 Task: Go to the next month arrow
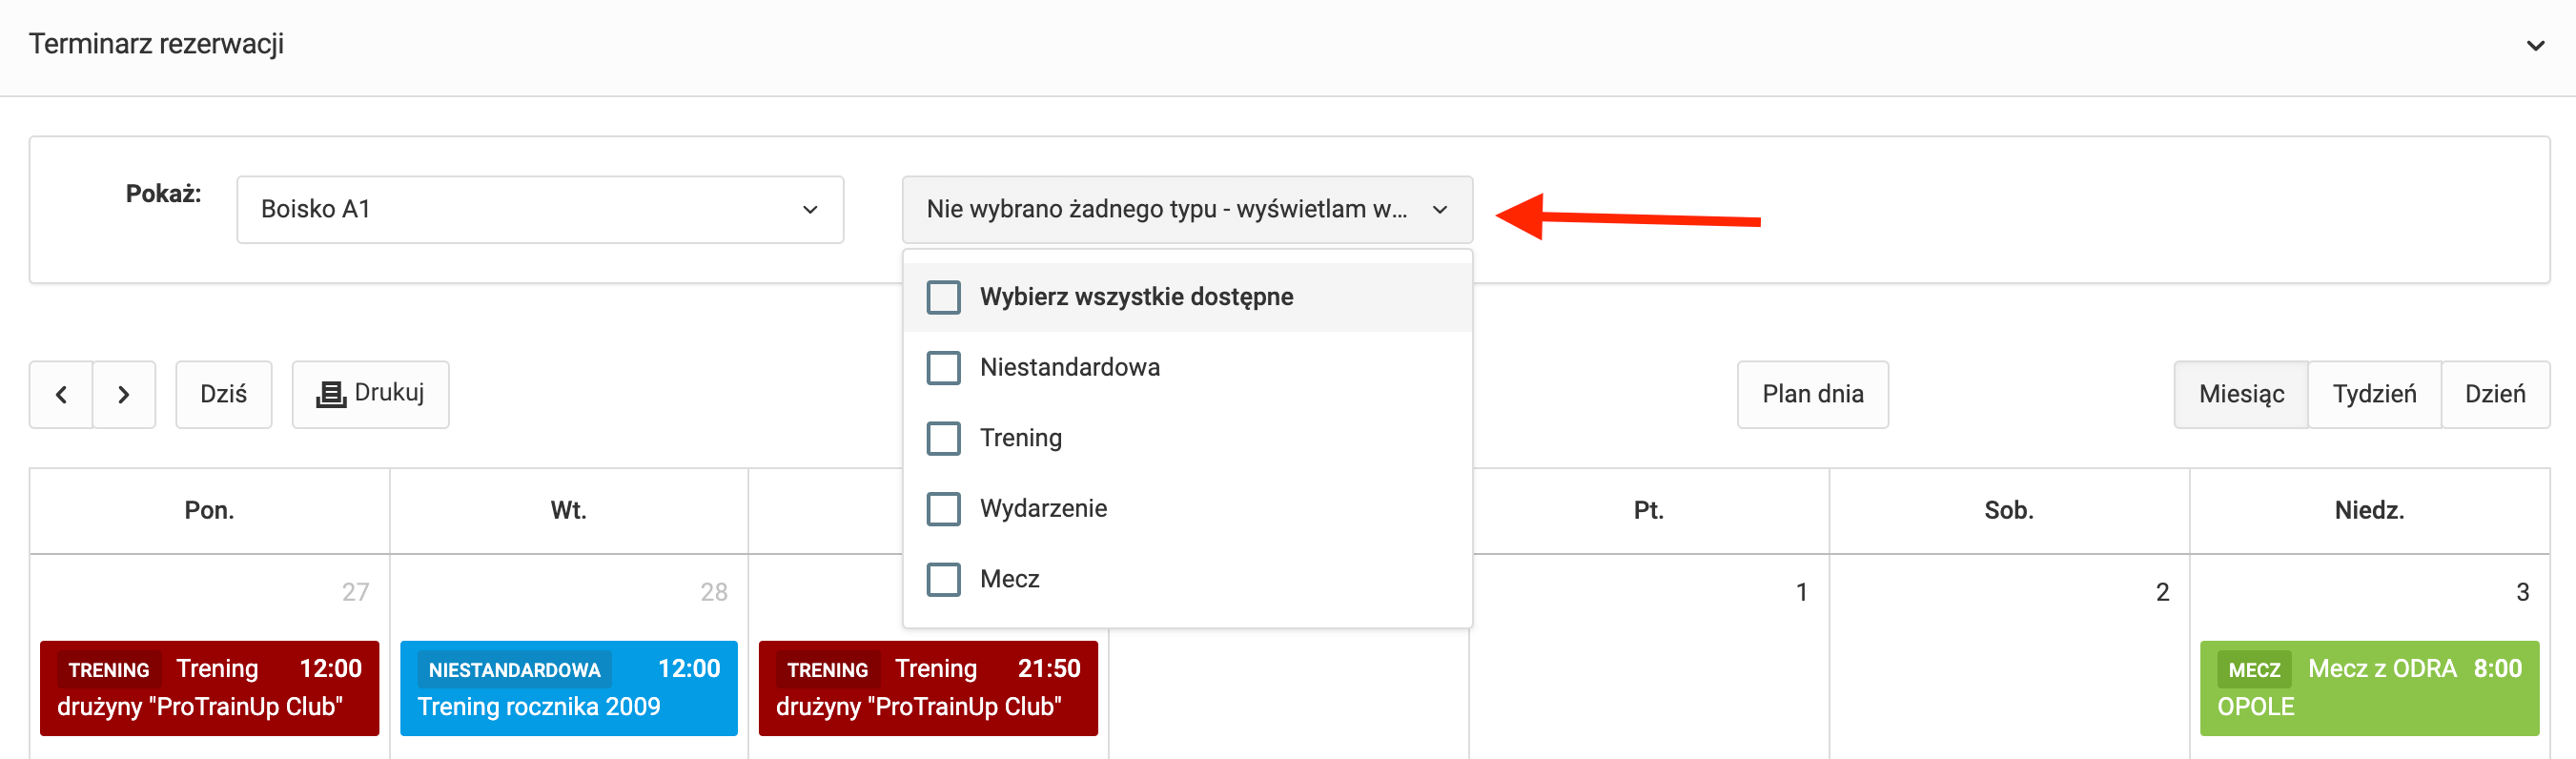[124, 395]
